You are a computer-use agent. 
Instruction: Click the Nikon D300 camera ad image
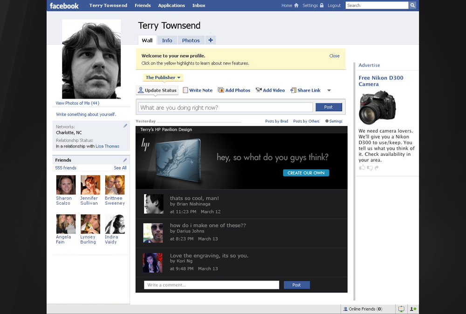coord(377,107)
